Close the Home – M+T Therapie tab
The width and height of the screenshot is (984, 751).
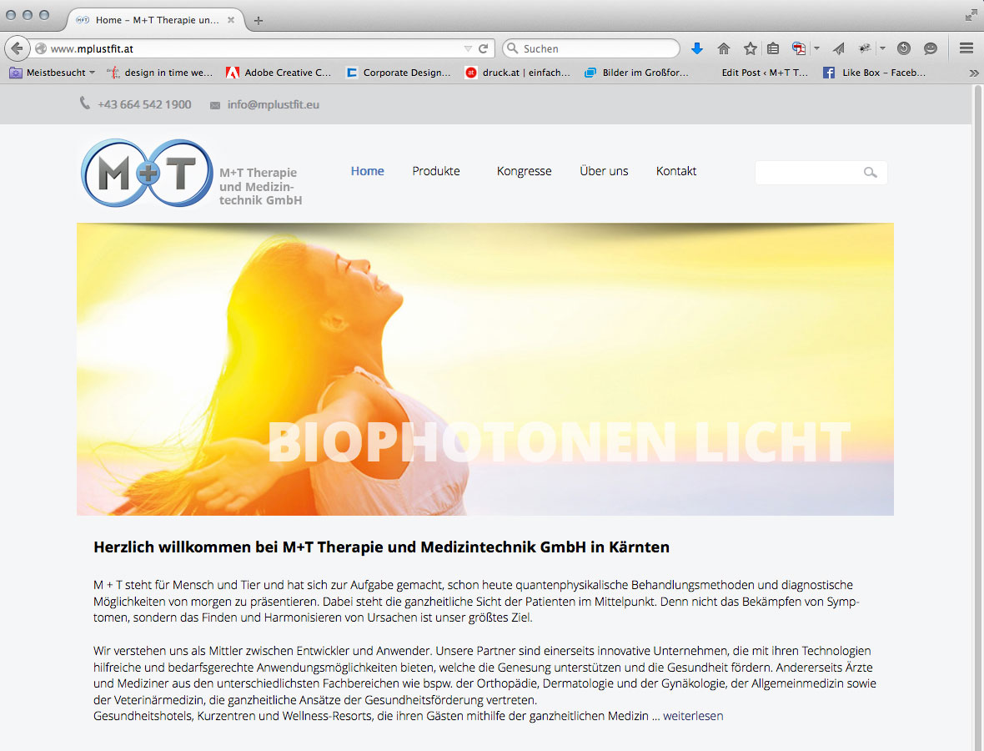tap(231, 20)
